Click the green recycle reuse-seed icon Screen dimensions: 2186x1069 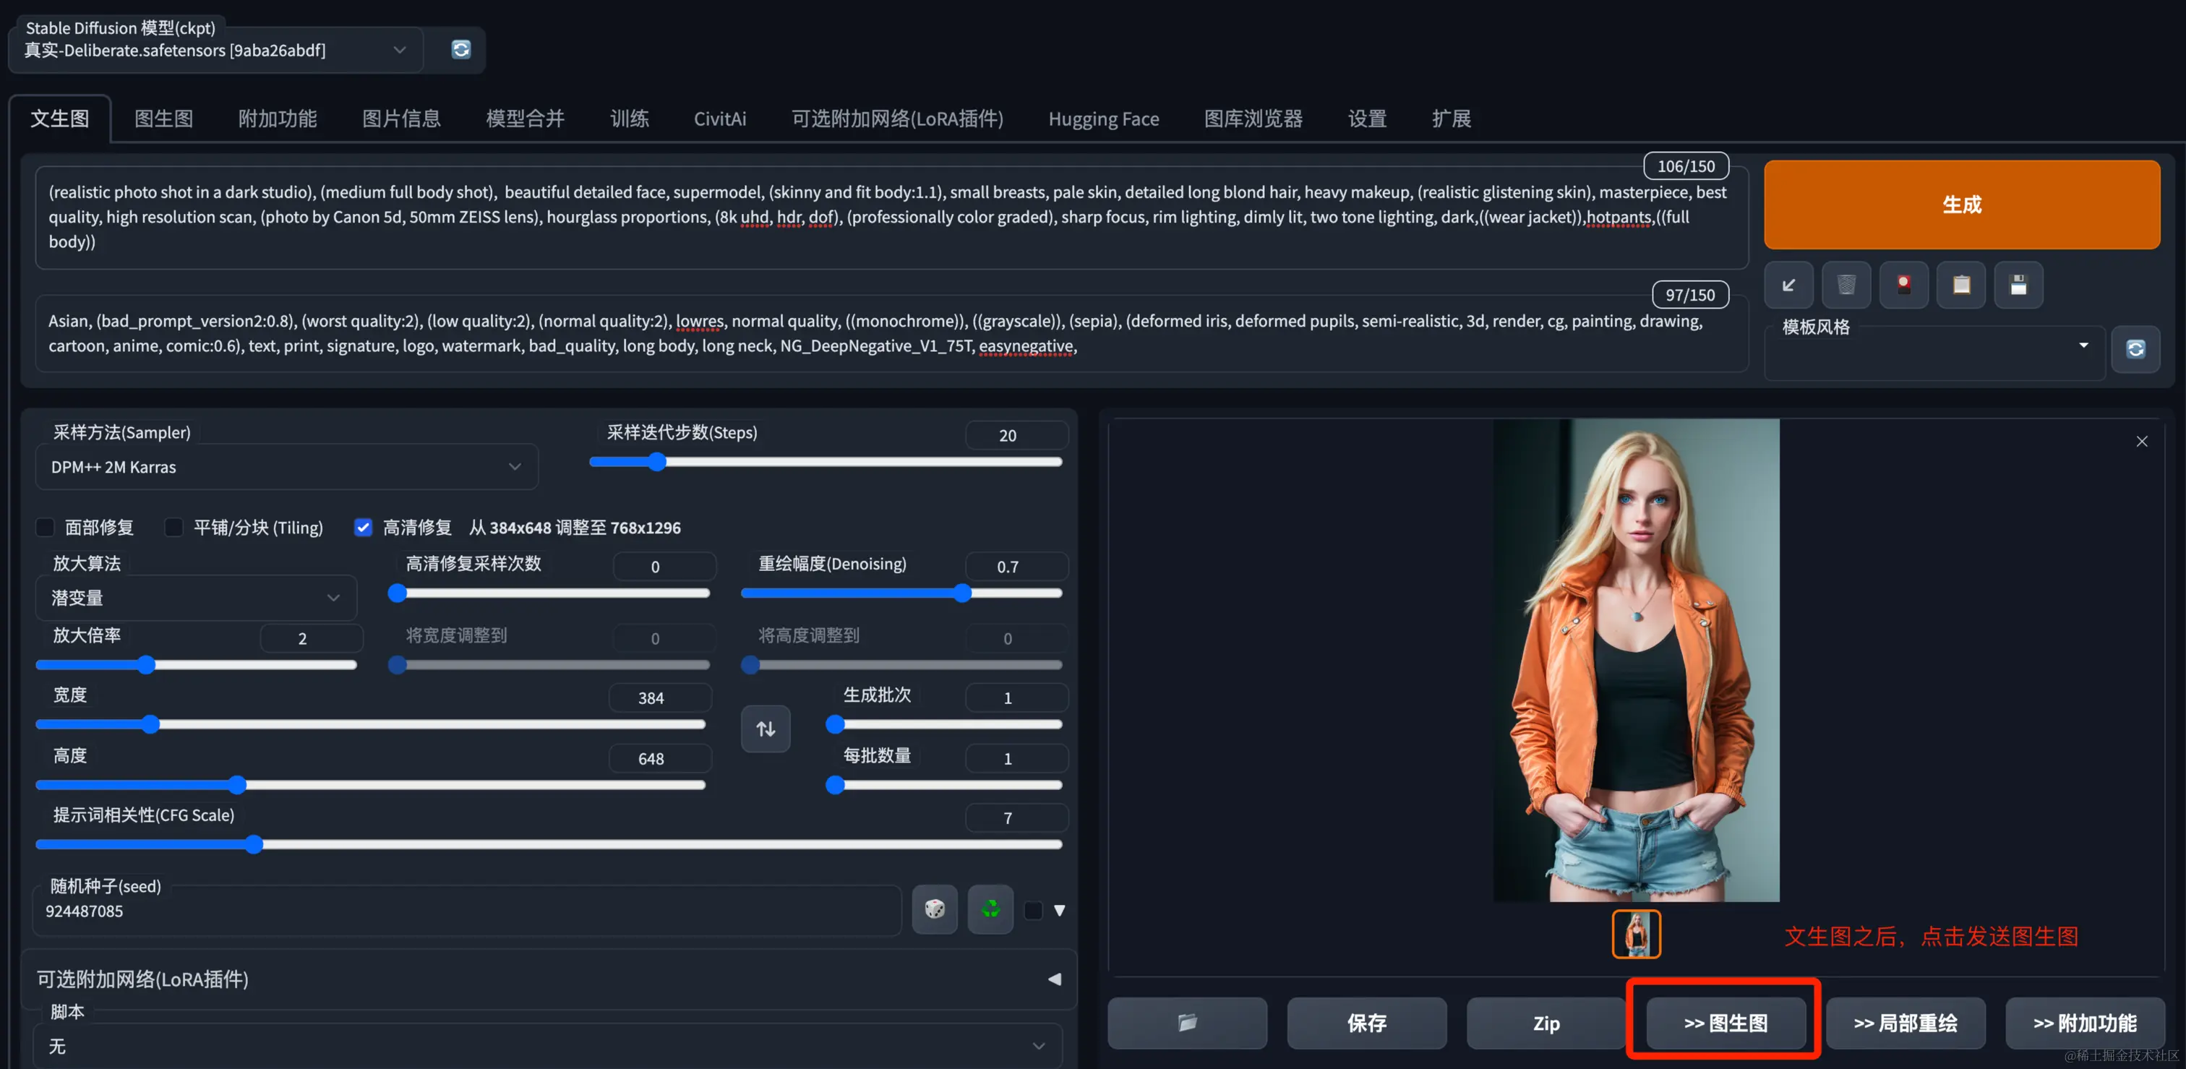(990, 909)
